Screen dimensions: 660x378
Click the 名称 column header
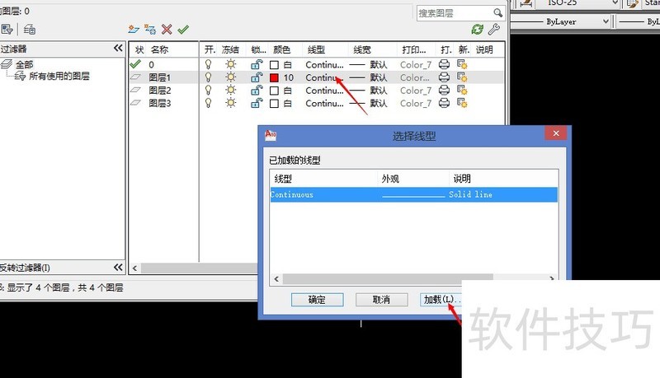point(159,49)
